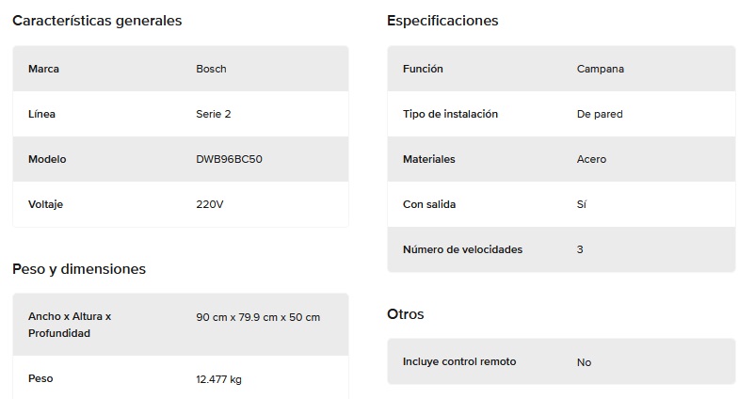
Task: Click the "Características generales" heading
Action: point(97,21)
